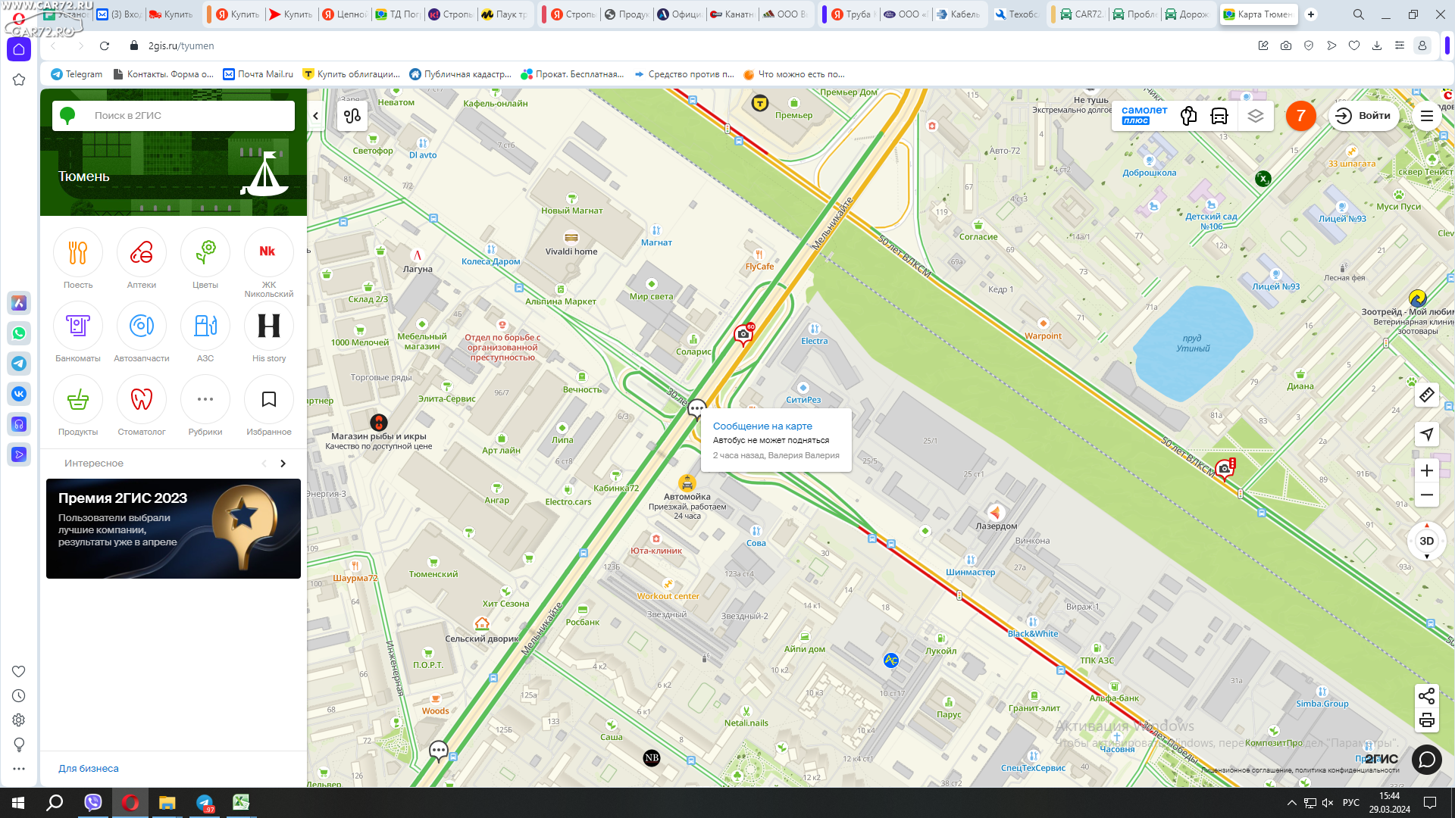Open Excel from the taskbar
Screen dimensions: 1455x818
click(x=241, y=803)
